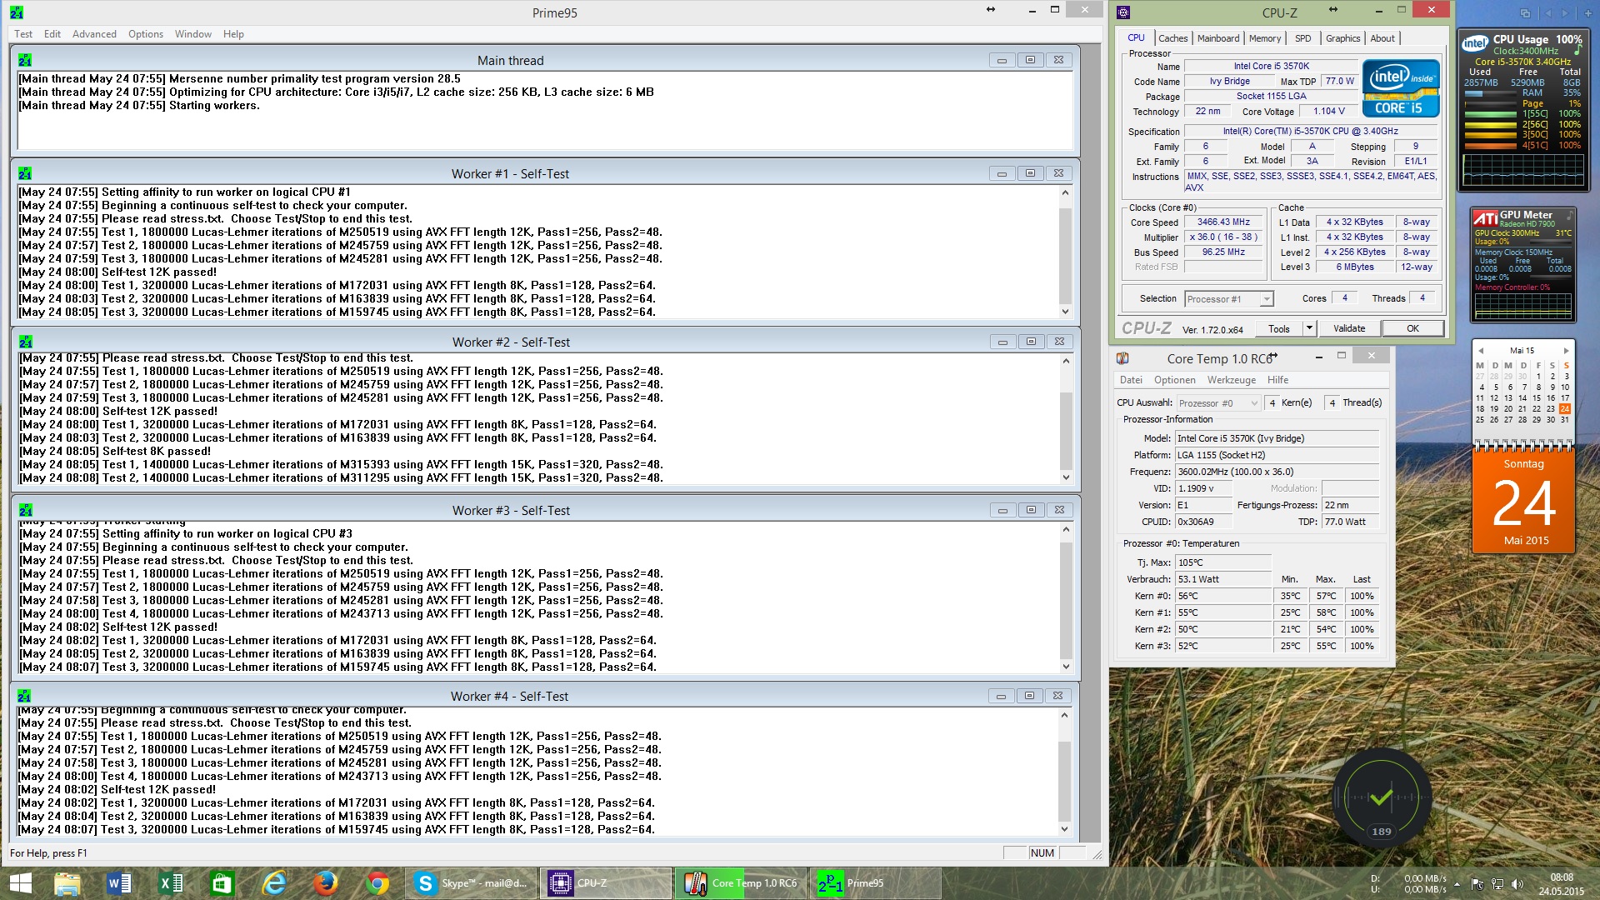The image size is (1600, 900).
Task: Open Firefox from the taskbar
Action: [x=326, y=883]
